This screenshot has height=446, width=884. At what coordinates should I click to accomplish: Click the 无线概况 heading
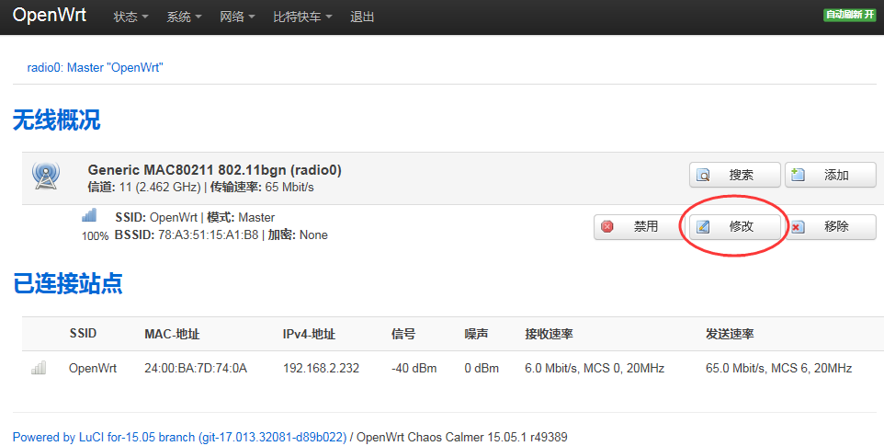point(56,120)
